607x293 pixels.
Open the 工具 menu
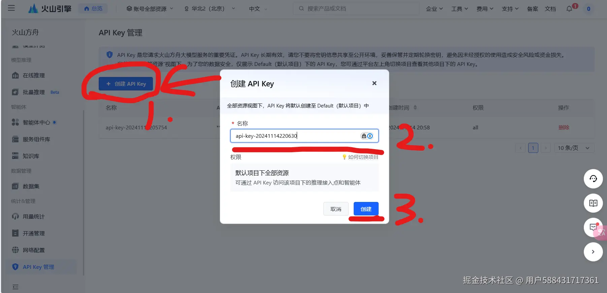pyautogui.click(x=459, y=9)
